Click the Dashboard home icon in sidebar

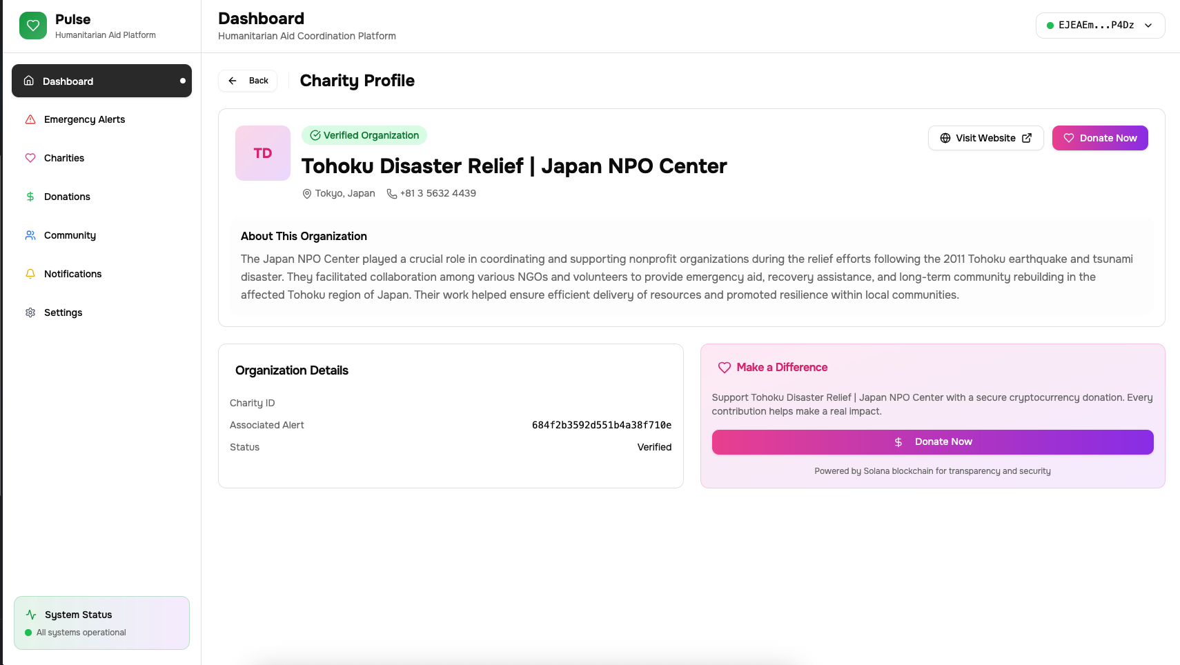point(29,81)
